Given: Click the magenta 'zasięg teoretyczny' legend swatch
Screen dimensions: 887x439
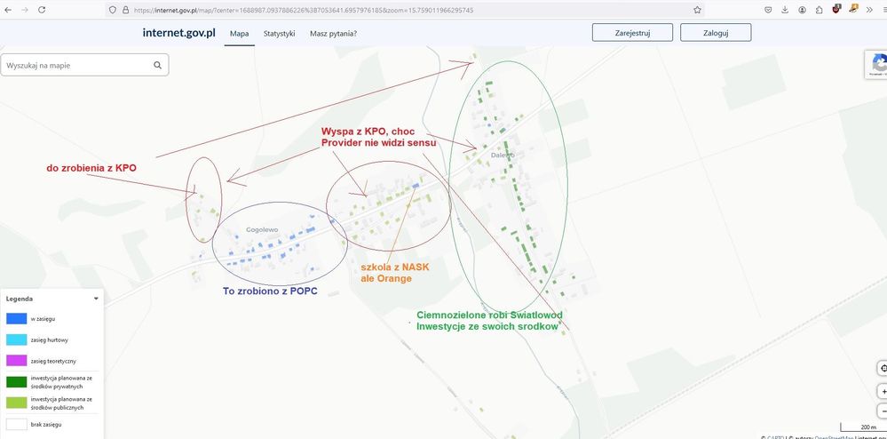Looking at the screenshot, I should tap(16, 360).
